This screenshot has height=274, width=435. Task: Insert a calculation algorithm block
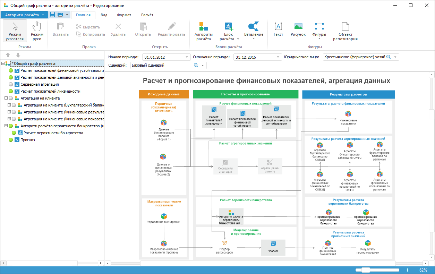(203, 31)
